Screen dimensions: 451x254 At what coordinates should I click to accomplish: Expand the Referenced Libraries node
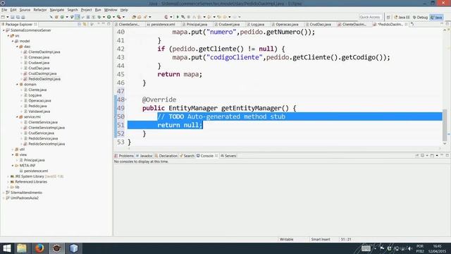point(8,182)
